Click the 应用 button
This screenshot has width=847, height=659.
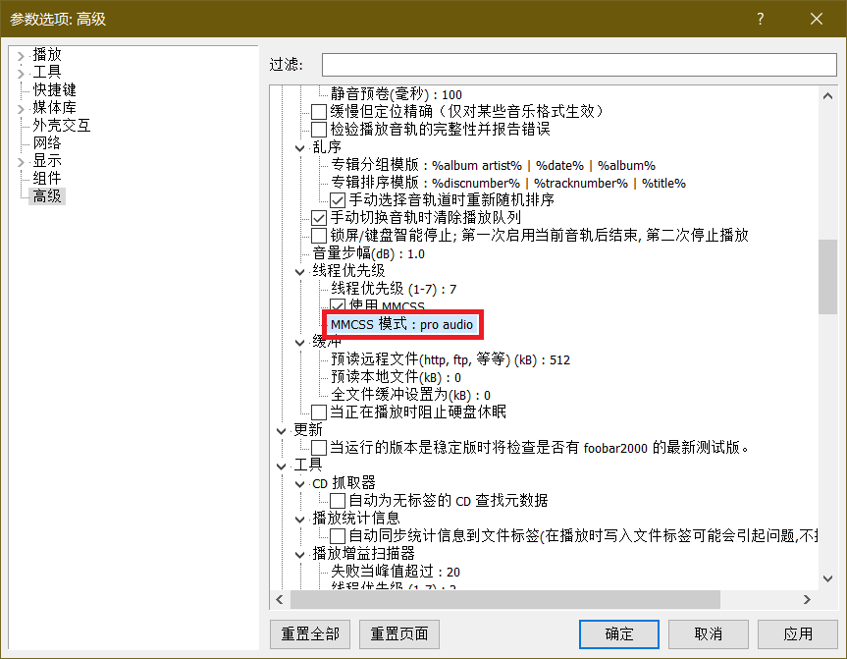coord(798,633)
